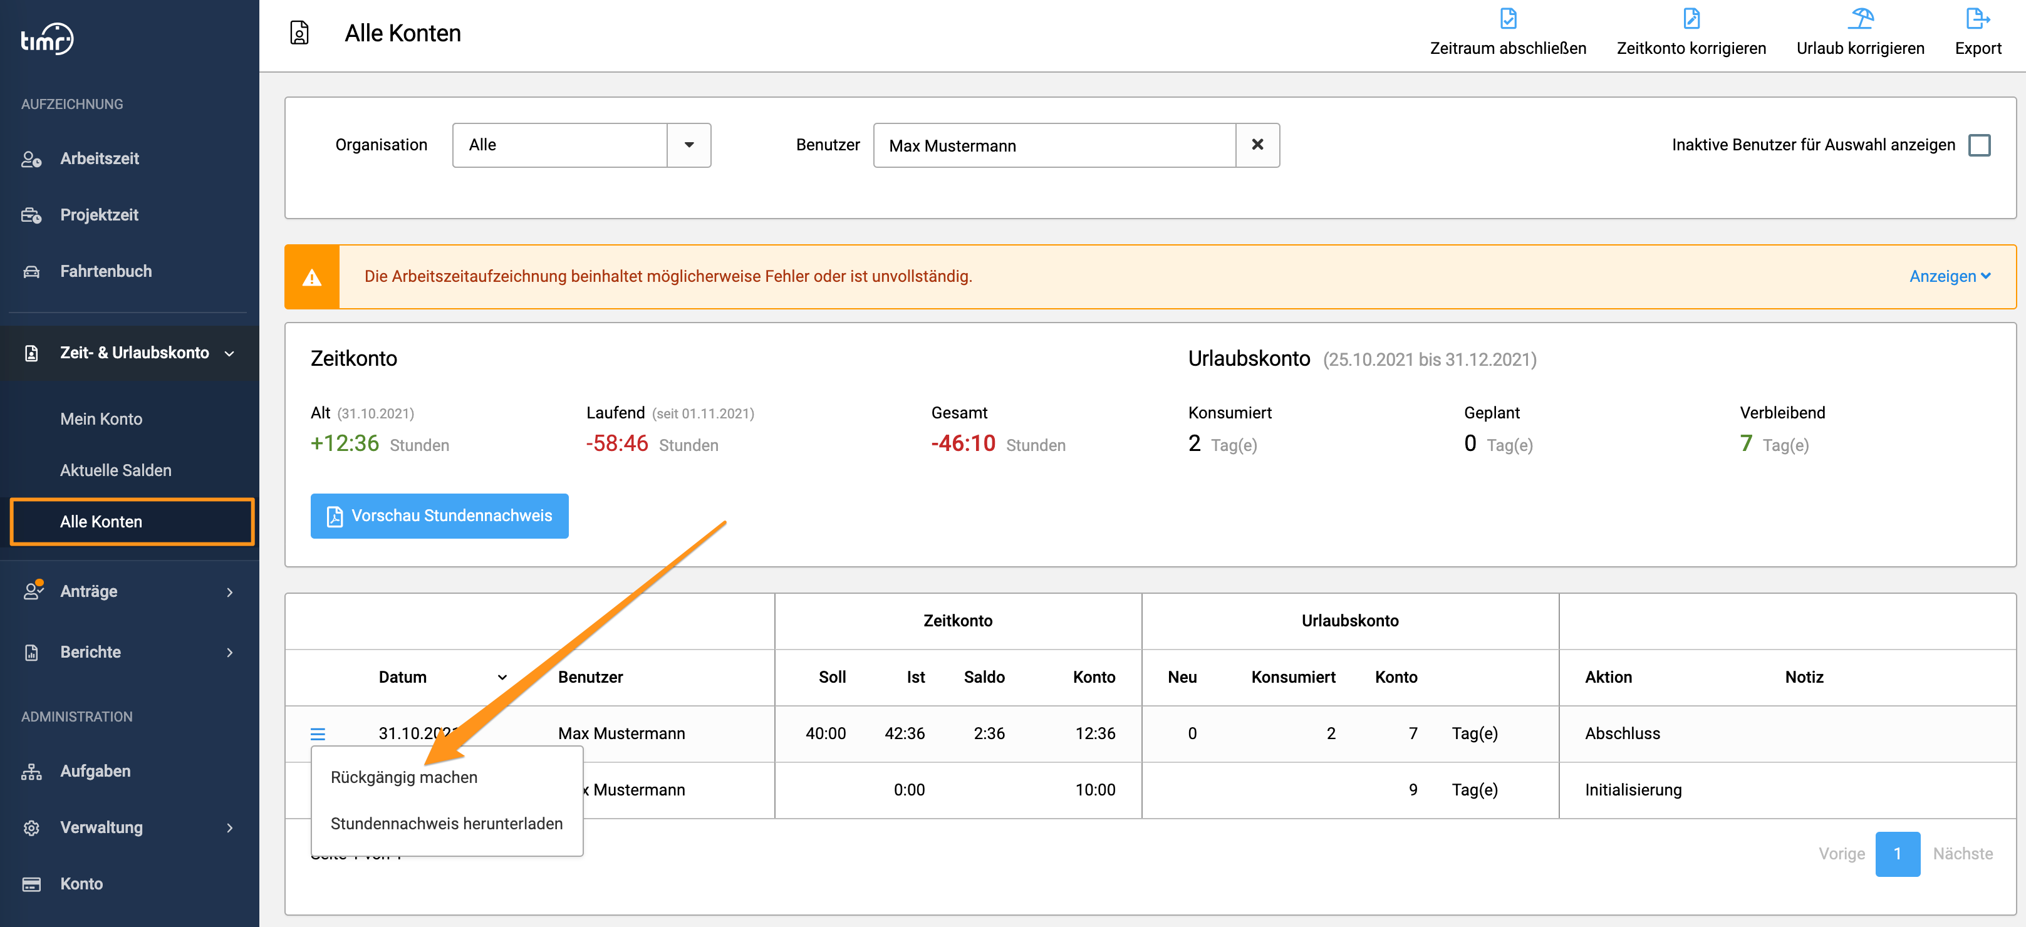
Task: Select Rückgängig machen from the menu
Action: (x=404, y=777)
